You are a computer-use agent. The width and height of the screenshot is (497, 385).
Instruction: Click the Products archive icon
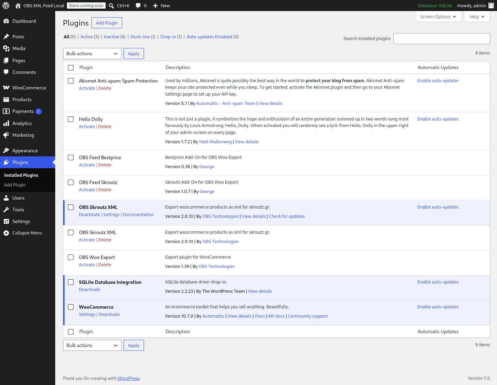[x=6, y=99]
